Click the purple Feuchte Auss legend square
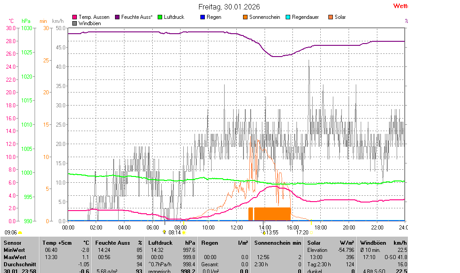Viewport: 460px width, 273px height. (x=118, y=17)
